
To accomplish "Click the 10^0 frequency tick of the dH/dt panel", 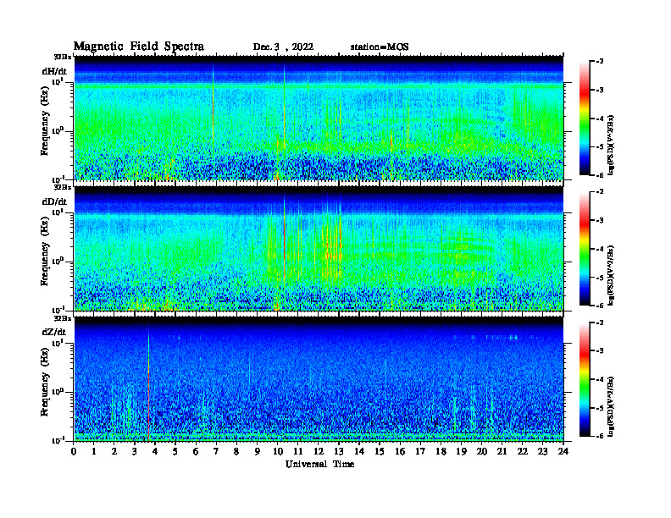I will coord(58,131).
